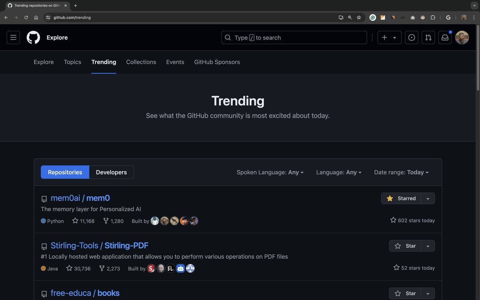The image size is (480, 300).
Task: View Stirling-PDF stargazers 30,736
Action: coord(78,268)
